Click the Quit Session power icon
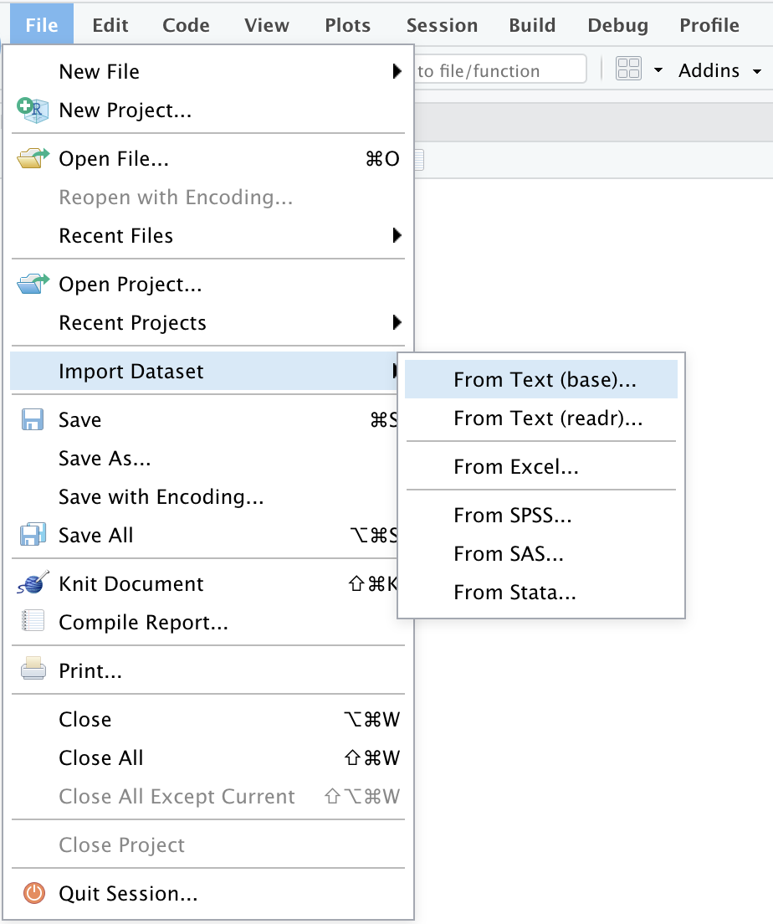The width and height of the screenshot is (773, 924). coord(33,894)
